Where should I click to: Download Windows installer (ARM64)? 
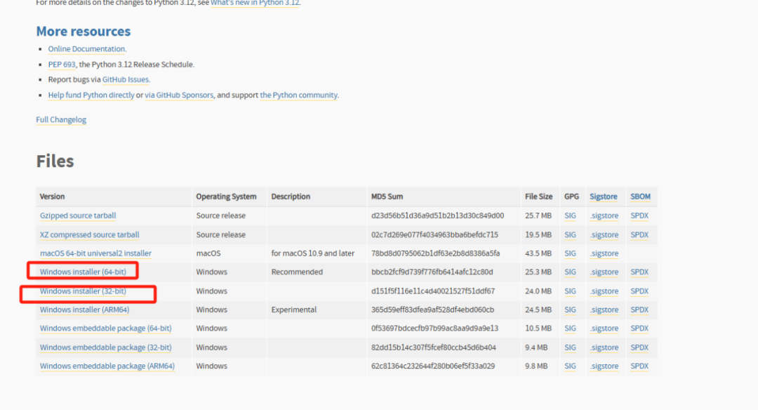point(85,310)
